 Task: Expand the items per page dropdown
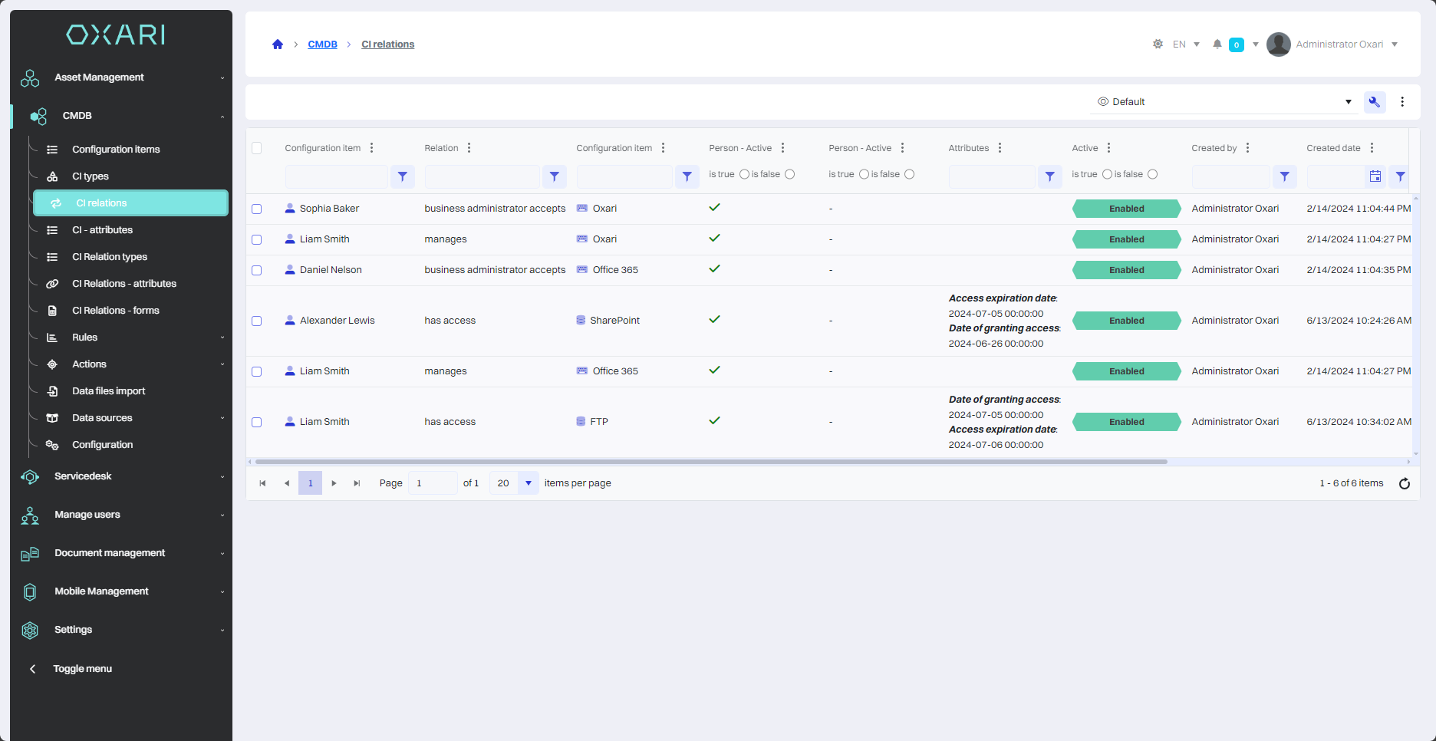click(528, 483)
